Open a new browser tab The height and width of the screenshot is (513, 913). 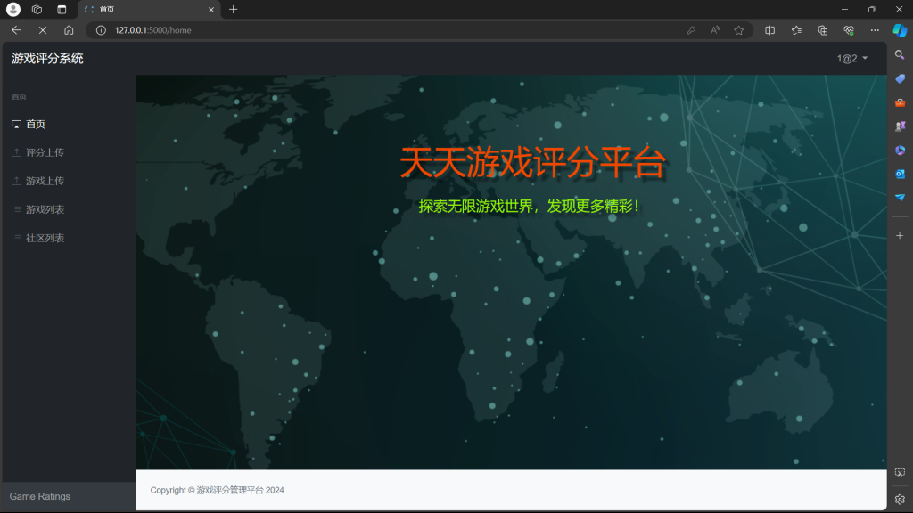tap(234, 9)
